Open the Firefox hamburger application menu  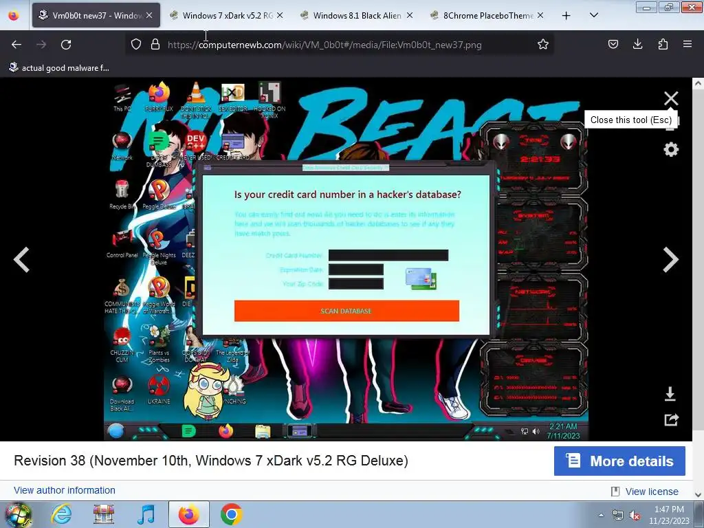coord(687,44)
